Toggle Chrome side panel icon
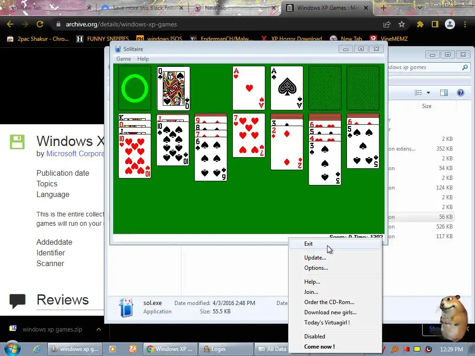This screenshot has height=356, width=475. 435,24
